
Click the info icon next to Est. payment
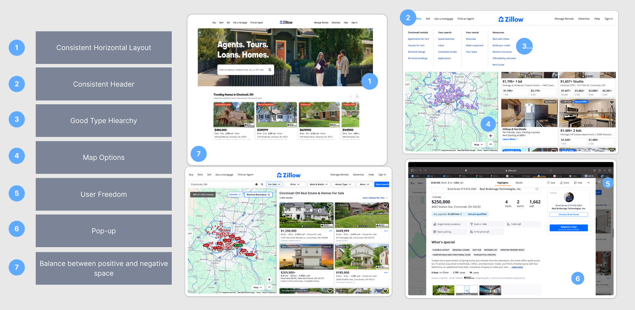[461, 214]
